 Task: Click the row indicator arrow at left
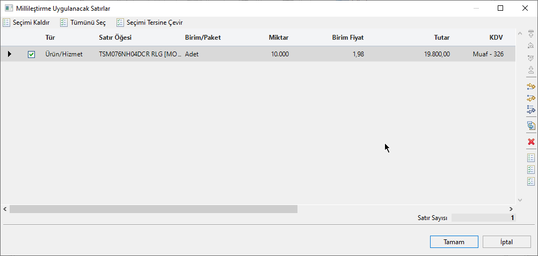(10, 54)
